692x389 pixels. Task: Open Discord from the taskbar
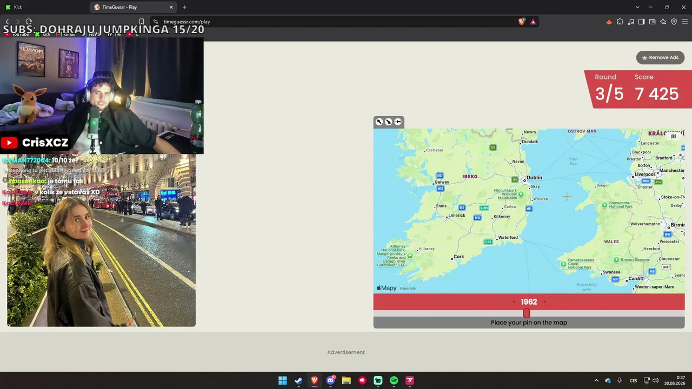click(x=330, y=380)
